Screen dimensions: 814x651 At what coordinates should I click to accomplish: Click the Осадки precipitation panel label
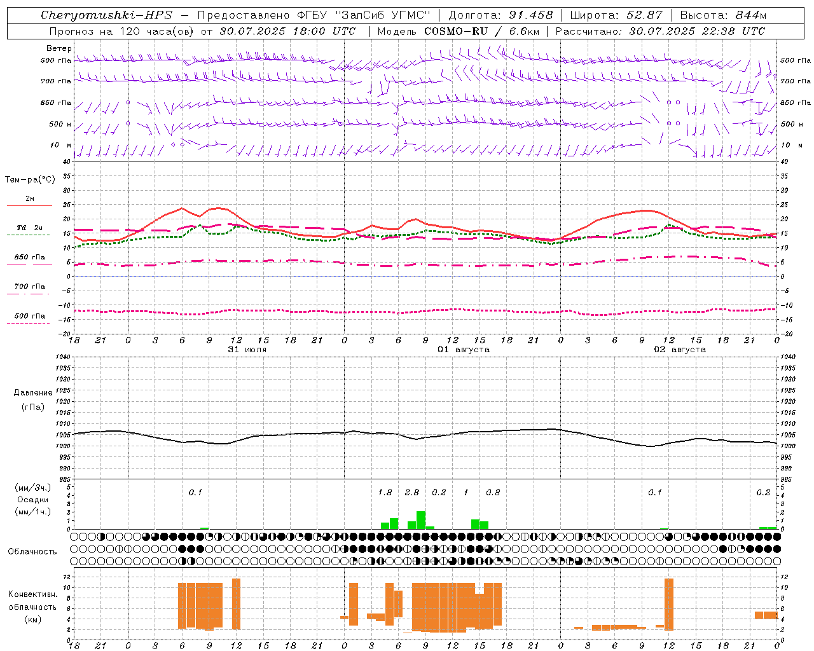click(x=32, y=500)
